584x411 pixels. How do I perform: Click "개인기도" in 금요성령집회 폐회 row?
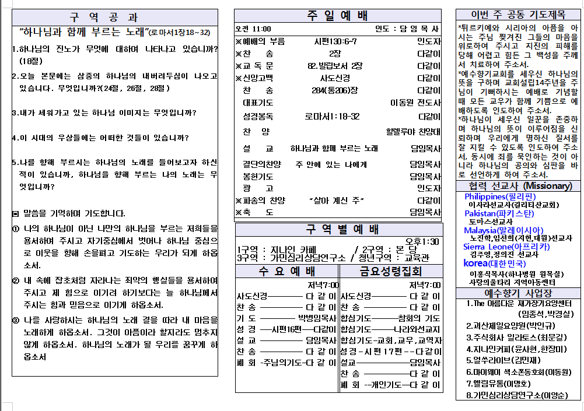[387, 385]
